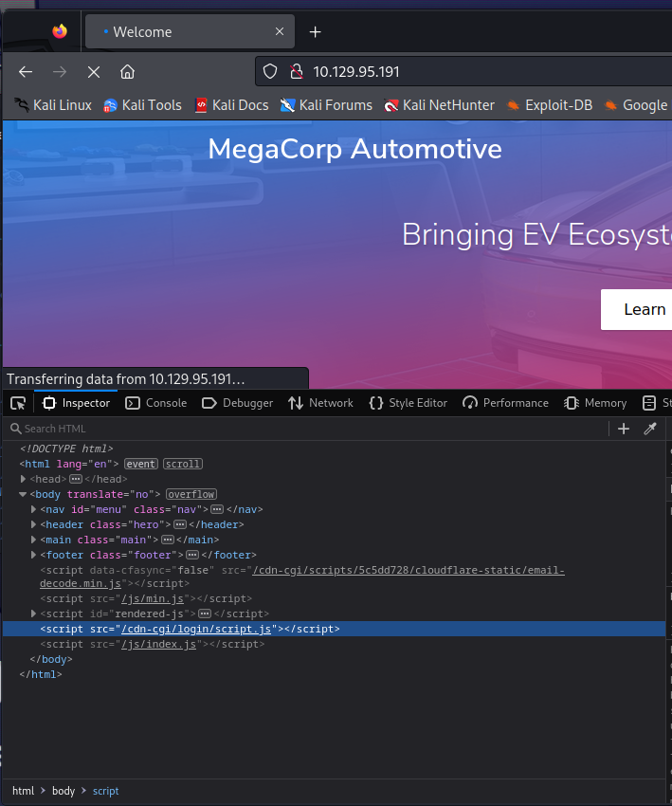Click body in the breadcrumb trail

click(x=64, y=791)
